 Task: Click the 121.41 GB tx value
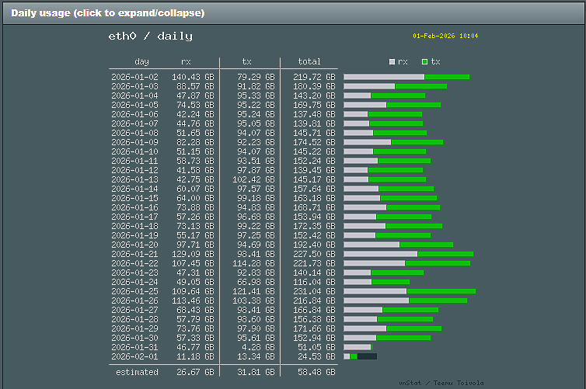click(253, 291)
